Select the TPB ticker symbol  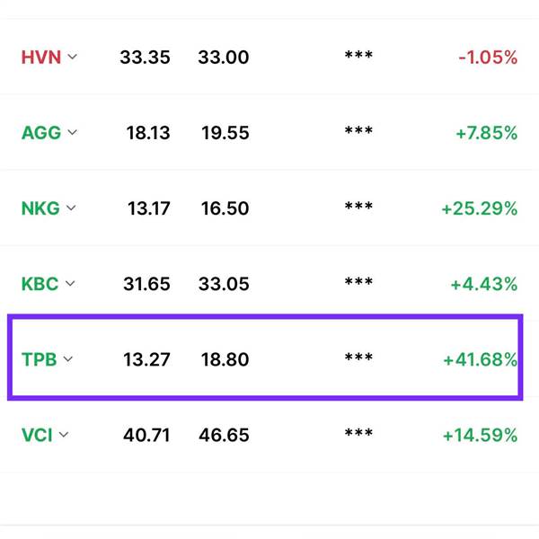40,359
